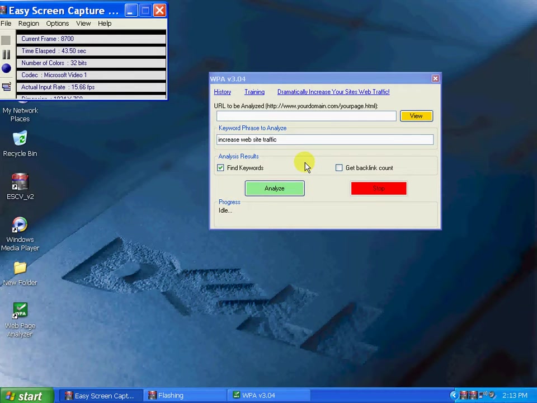The height and width of the screenshot is (403, 537).
Task: Open the Options menu
Action: pyautogui.click(x=58, y=24)
